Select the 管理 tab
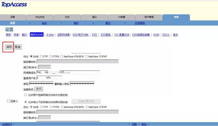 (x=176, y=17)
